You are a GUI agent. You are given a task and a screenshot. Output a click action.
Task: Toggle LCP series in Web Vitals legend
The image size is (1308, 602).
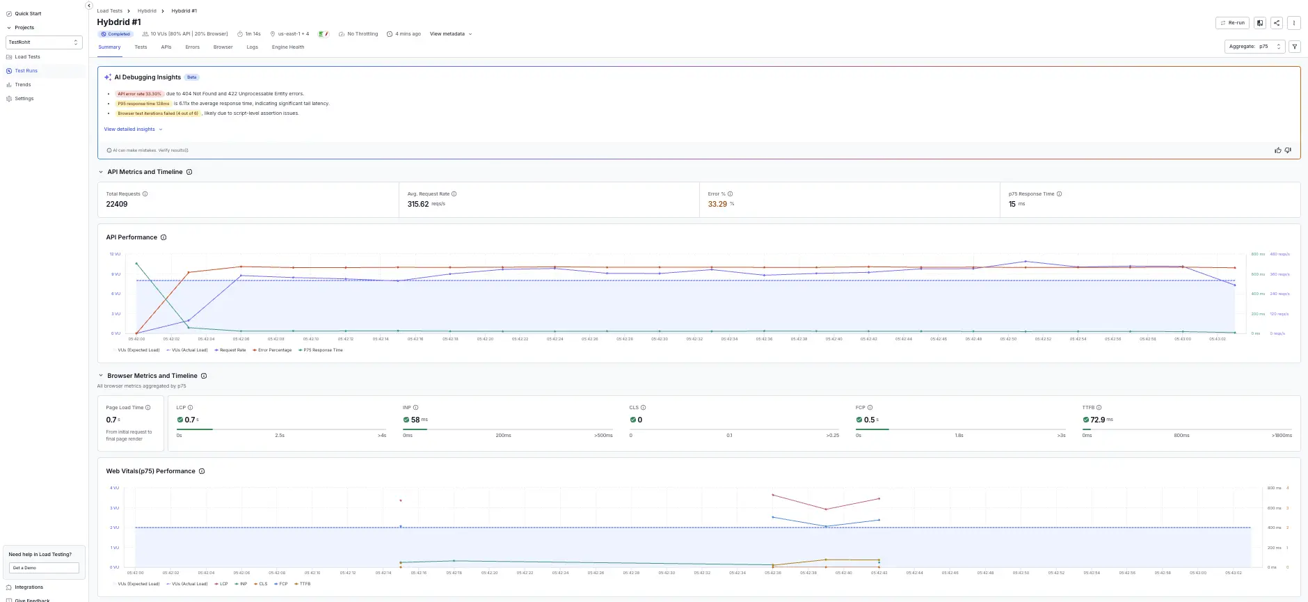[x=221, y=584]
